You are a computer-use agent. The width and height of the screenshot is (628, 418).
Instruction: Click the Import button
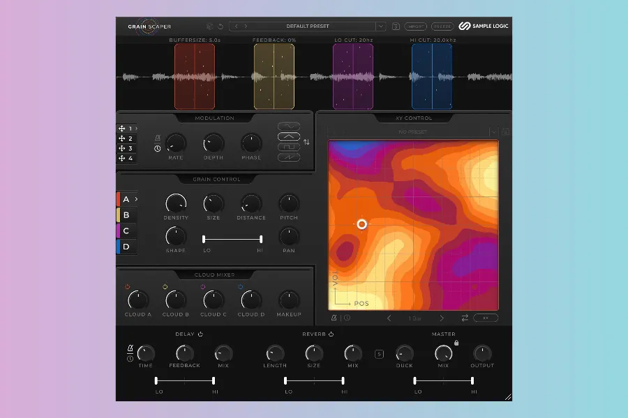click(x=416, y=26)
